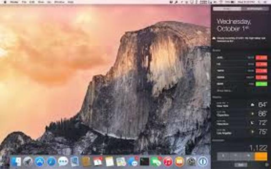The width and height of the screenshot is (271, 169).
Task: Switch to the Notifications tab
Action: pos(255,8)
